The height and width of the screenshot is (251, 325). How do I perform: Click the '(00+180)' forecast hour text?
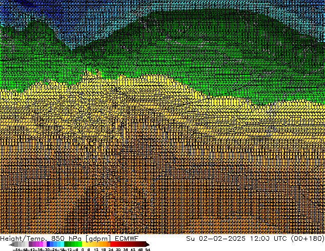[308, 238]
